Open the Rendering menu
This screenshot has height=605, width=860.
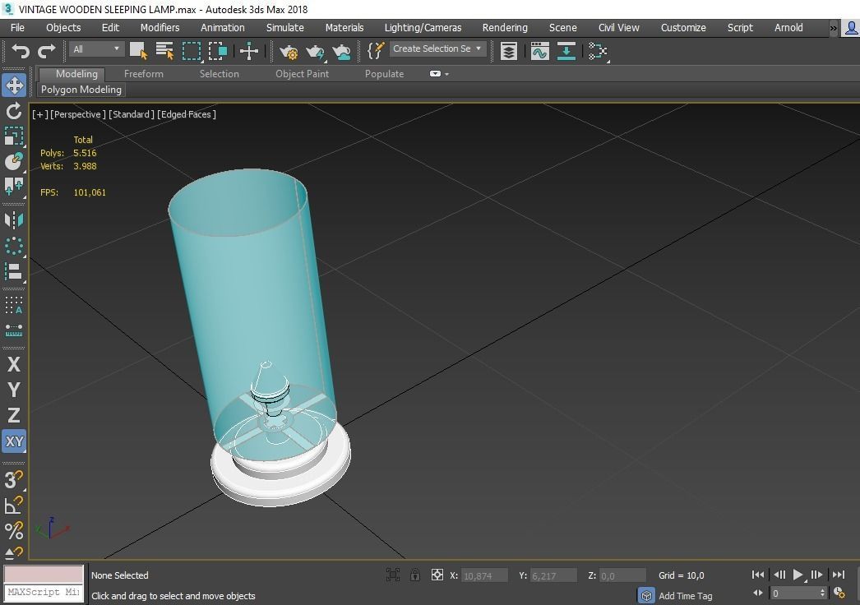tap(505, 27)
